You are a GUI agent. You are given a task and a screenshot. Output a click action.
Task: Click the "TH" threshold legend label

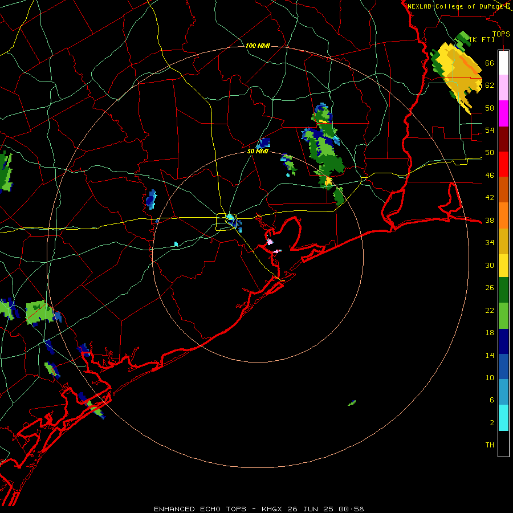click(490, 445)
